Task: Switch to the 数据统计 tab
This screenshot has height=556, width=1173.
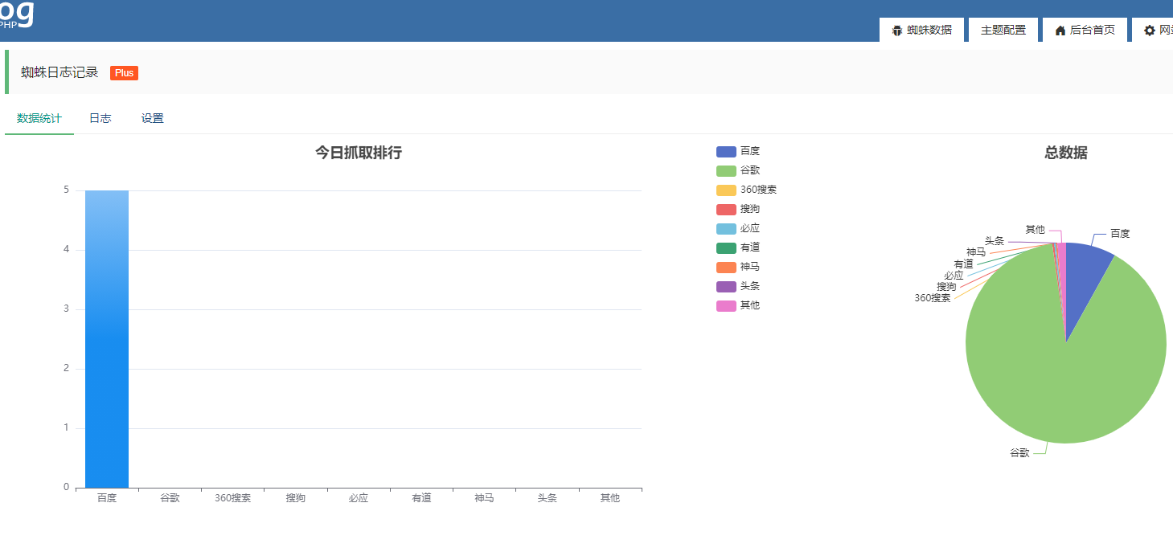Action: pyautogui.click(x=39, y=118)
